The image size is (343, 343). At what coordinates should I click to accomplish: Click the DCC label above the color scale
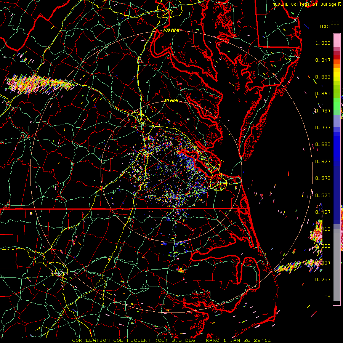[335, 23]
